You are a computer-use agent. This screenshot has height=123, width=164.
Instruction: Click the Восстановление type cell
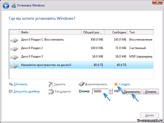tap(141, 40)
